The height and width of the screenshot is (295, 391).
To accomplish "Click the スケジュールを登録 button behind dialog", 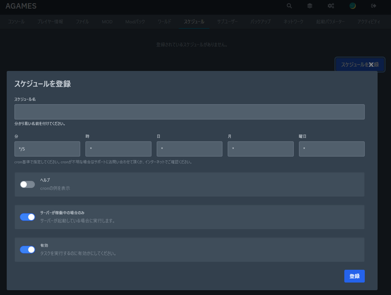I will tap(352, 65).
